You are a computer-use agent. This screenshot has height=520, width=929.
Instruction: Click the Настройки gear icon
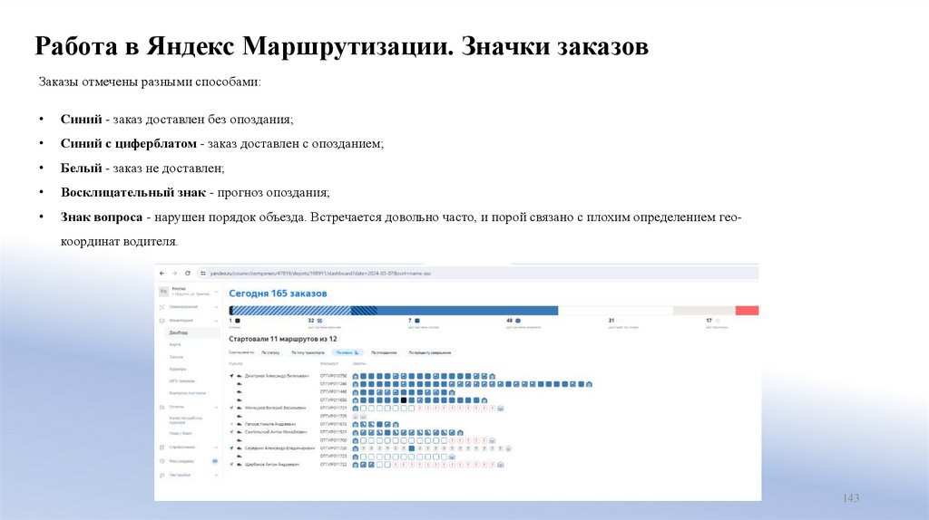tap(162, 475)
